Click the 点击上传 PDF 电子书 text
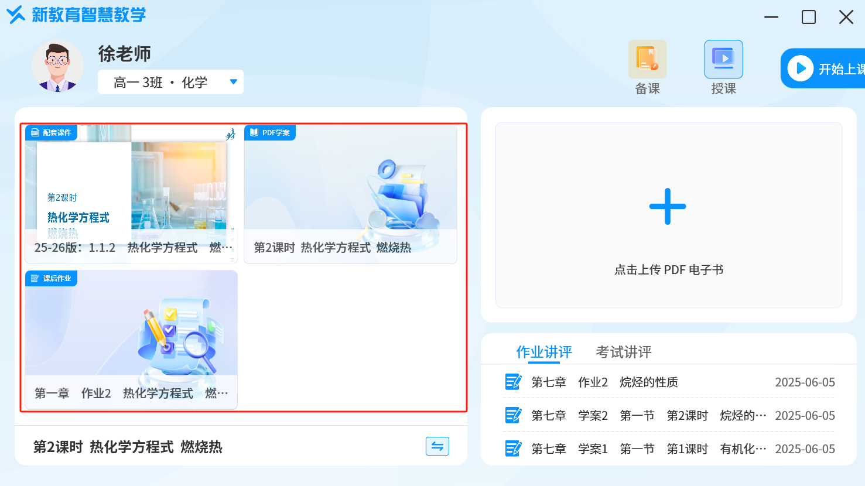The image size is (865, 486). pos(669,270)
